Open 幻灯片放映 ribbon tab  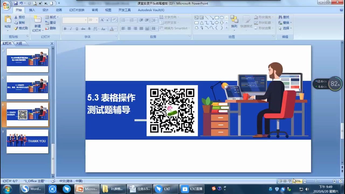coord(77,10)
